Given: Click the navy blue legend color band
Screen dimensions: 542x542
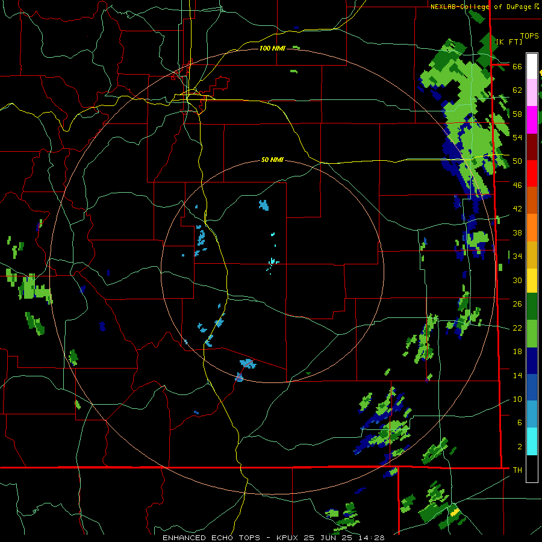Looking at the screenshot, I should coord(532,361).
